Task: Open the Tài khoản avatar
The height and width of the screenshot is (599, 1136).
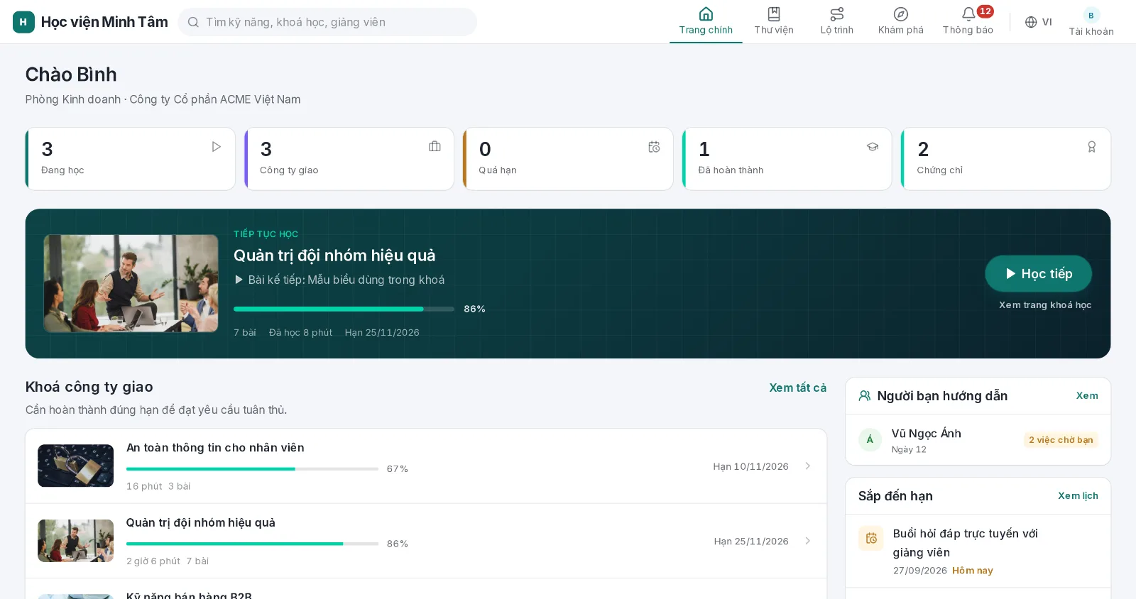Action: click(x=1091, y=15)
